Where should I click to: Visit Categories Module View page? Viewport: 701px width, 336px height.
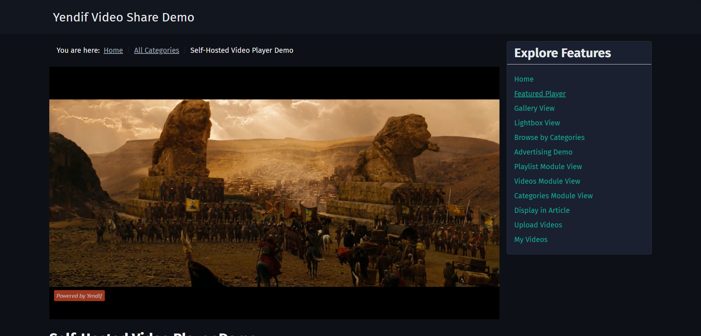point(553,196)
